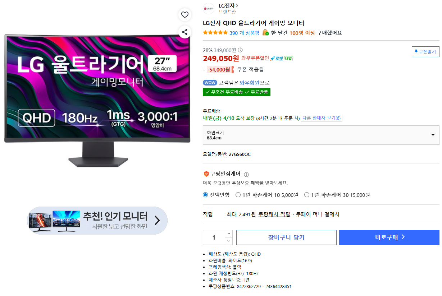Click the LG전자 brand logo
Image resolution: width=442 pixels, height=296 pixels.
click(x=209, y=9)
